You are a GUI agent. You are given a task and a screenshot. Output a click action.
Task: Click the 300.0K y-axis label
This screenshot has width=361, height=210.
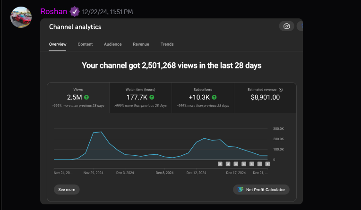tap(278, 128)
